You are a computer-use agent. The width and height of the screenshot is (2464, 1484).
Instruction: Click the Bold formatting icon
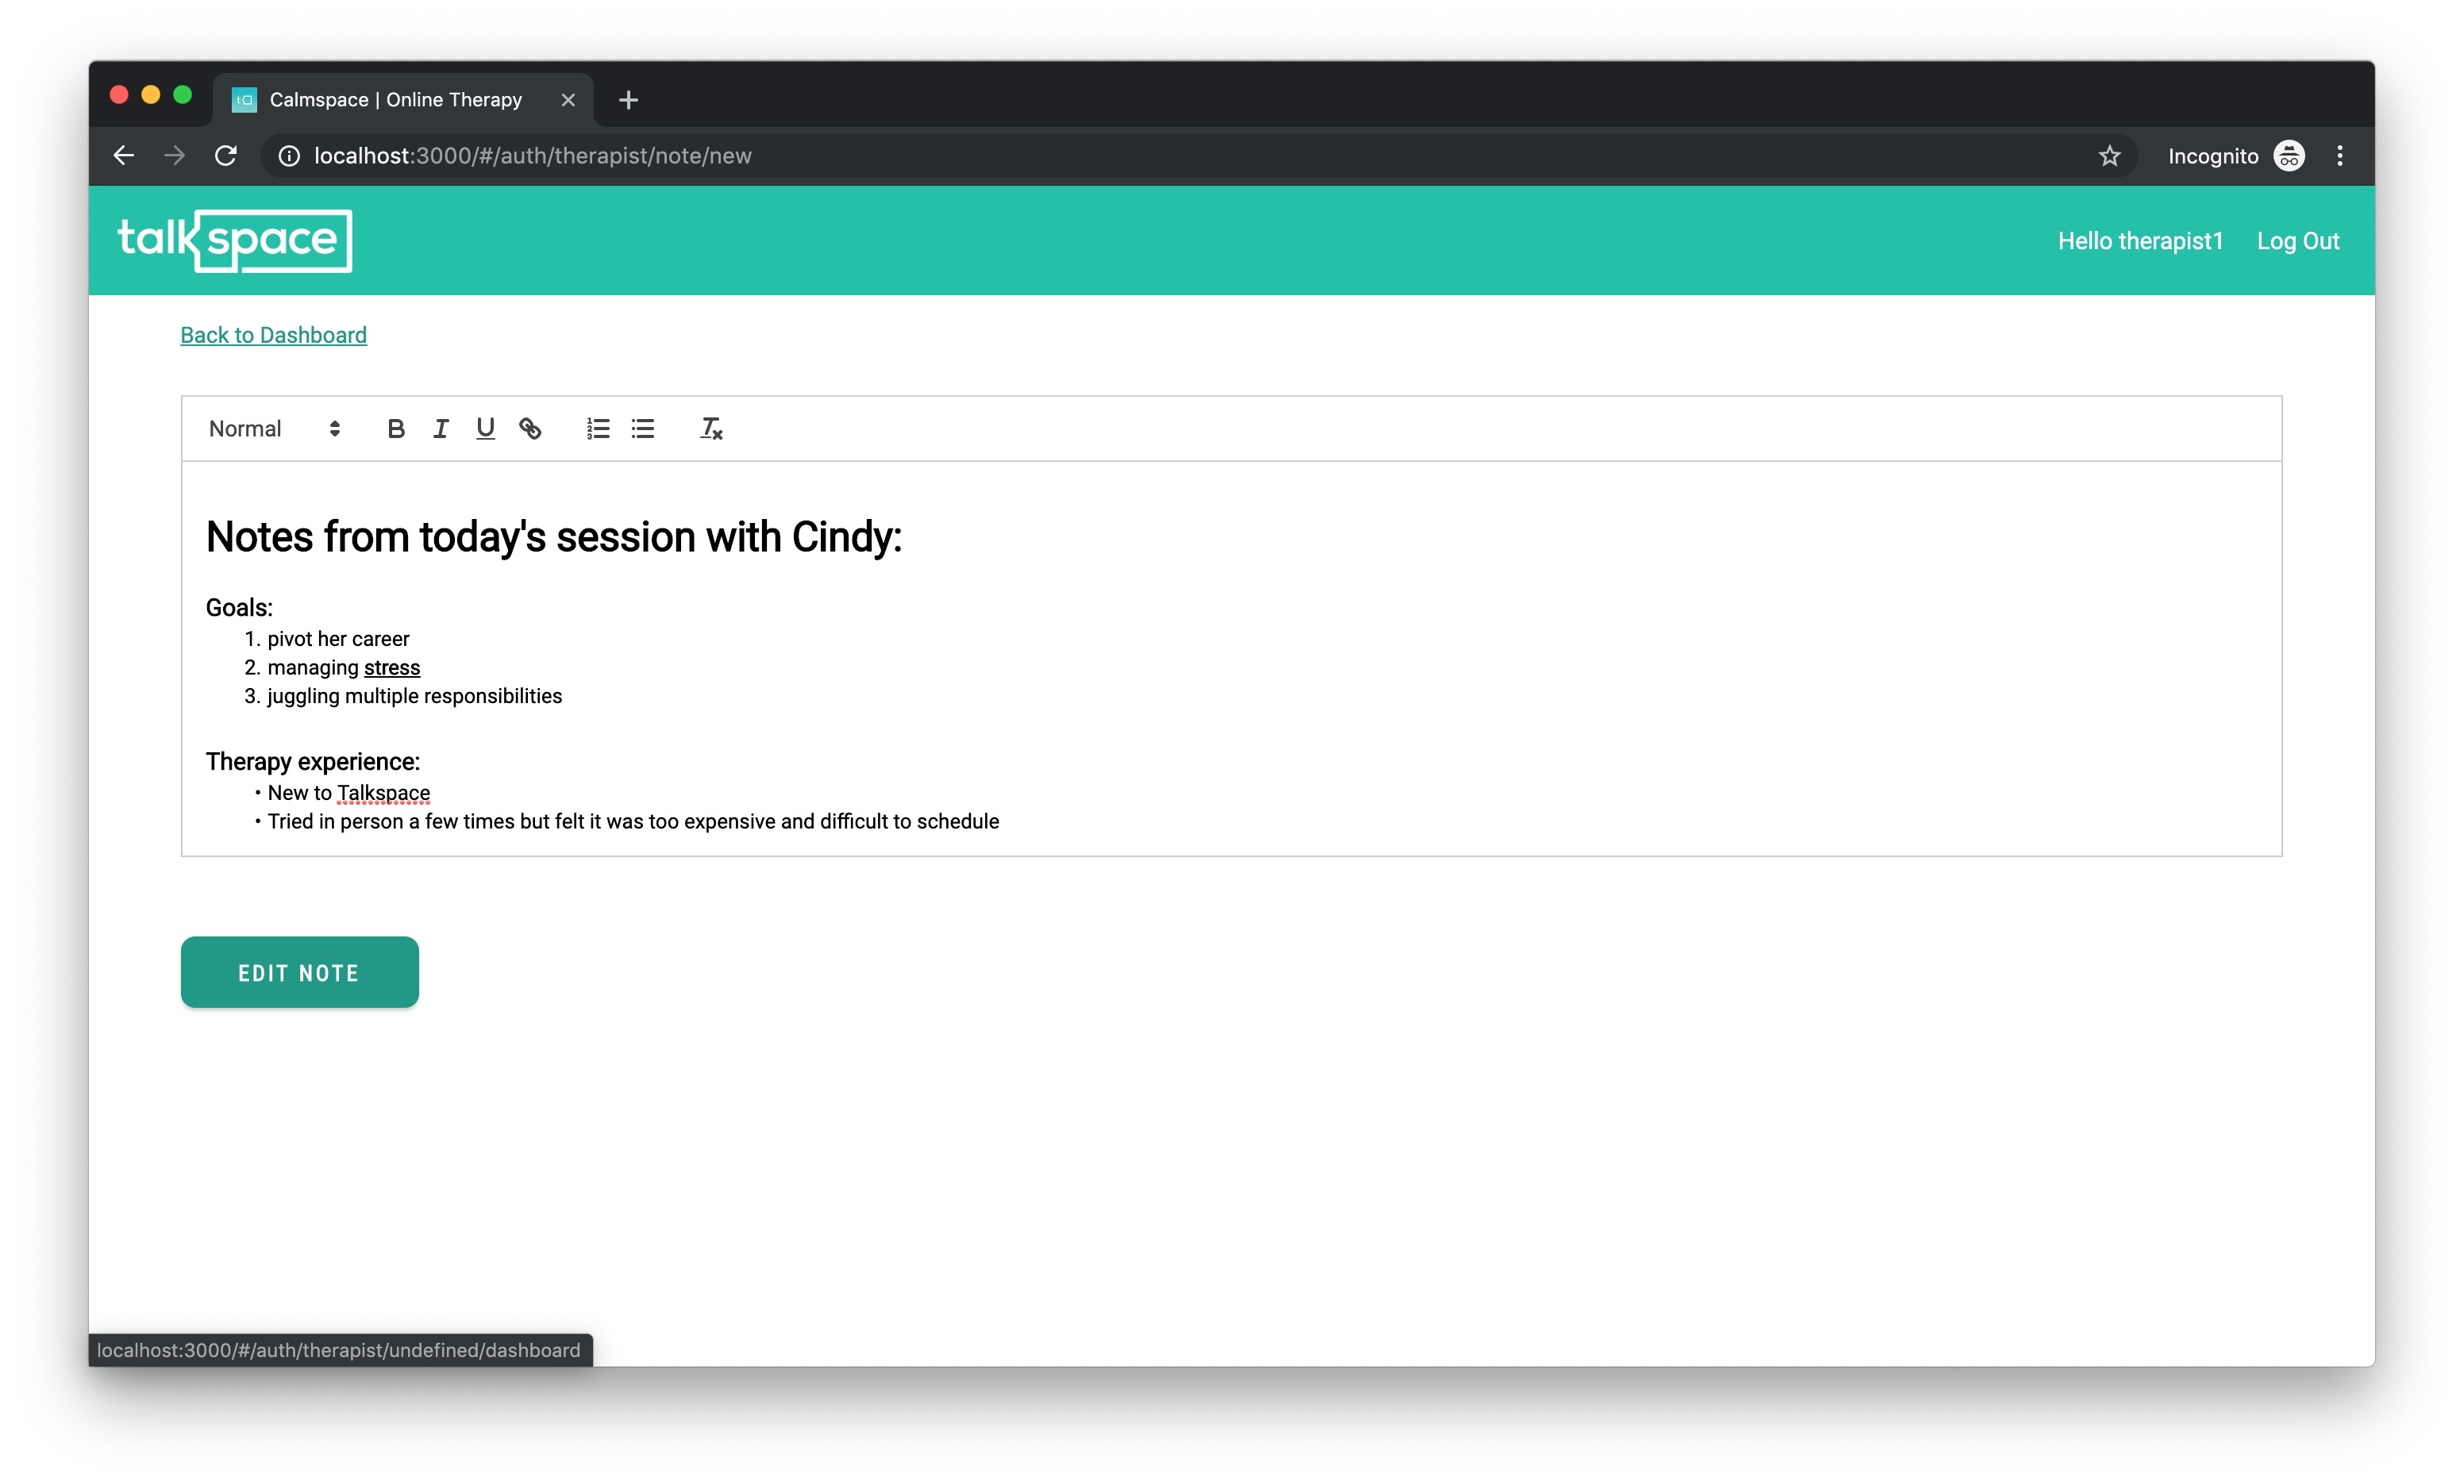[x=395, y=428]
